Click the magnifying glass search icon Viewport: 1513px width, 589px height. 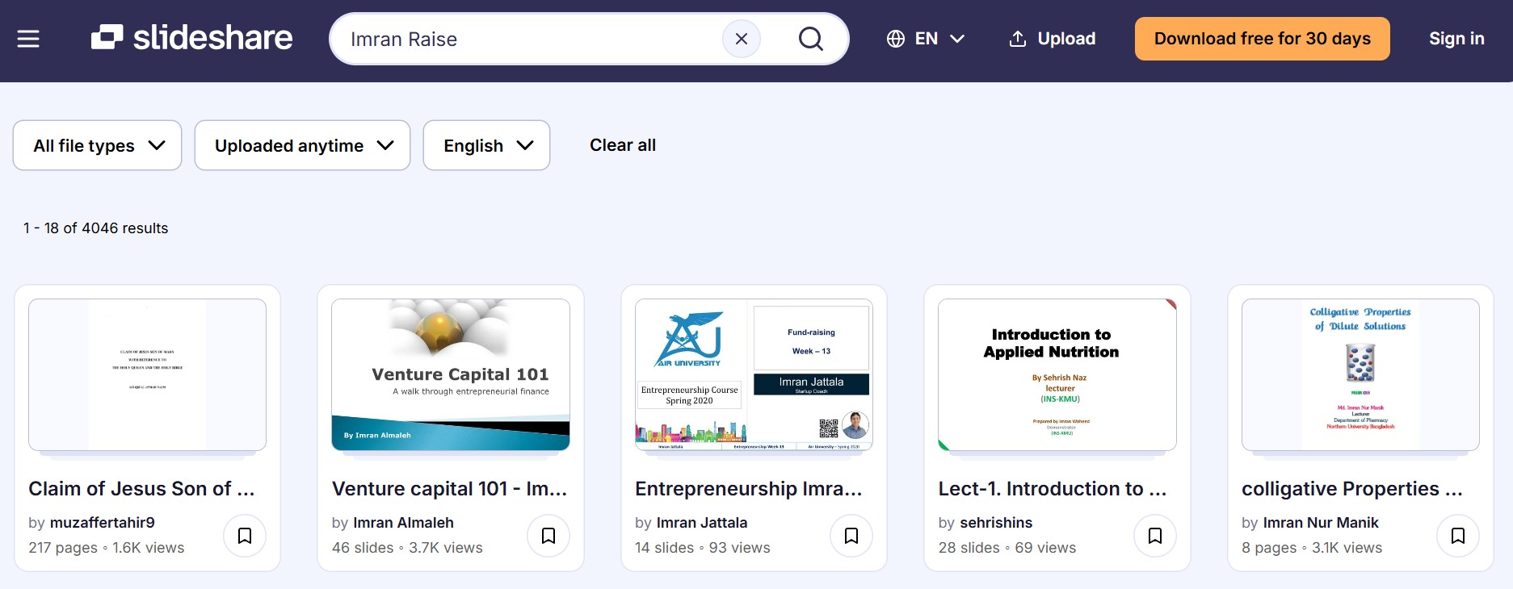point(810,39)
